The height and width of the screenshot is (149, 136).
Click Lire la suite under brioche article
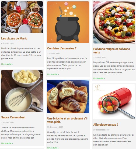tap(53, 148)
